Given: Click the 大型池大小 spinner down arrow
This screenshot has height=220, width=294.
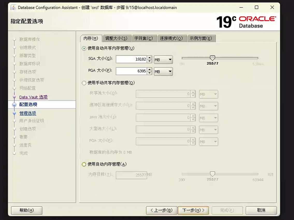Looking at the screenshot, I should pyautogui.click(x=193, y=131).
